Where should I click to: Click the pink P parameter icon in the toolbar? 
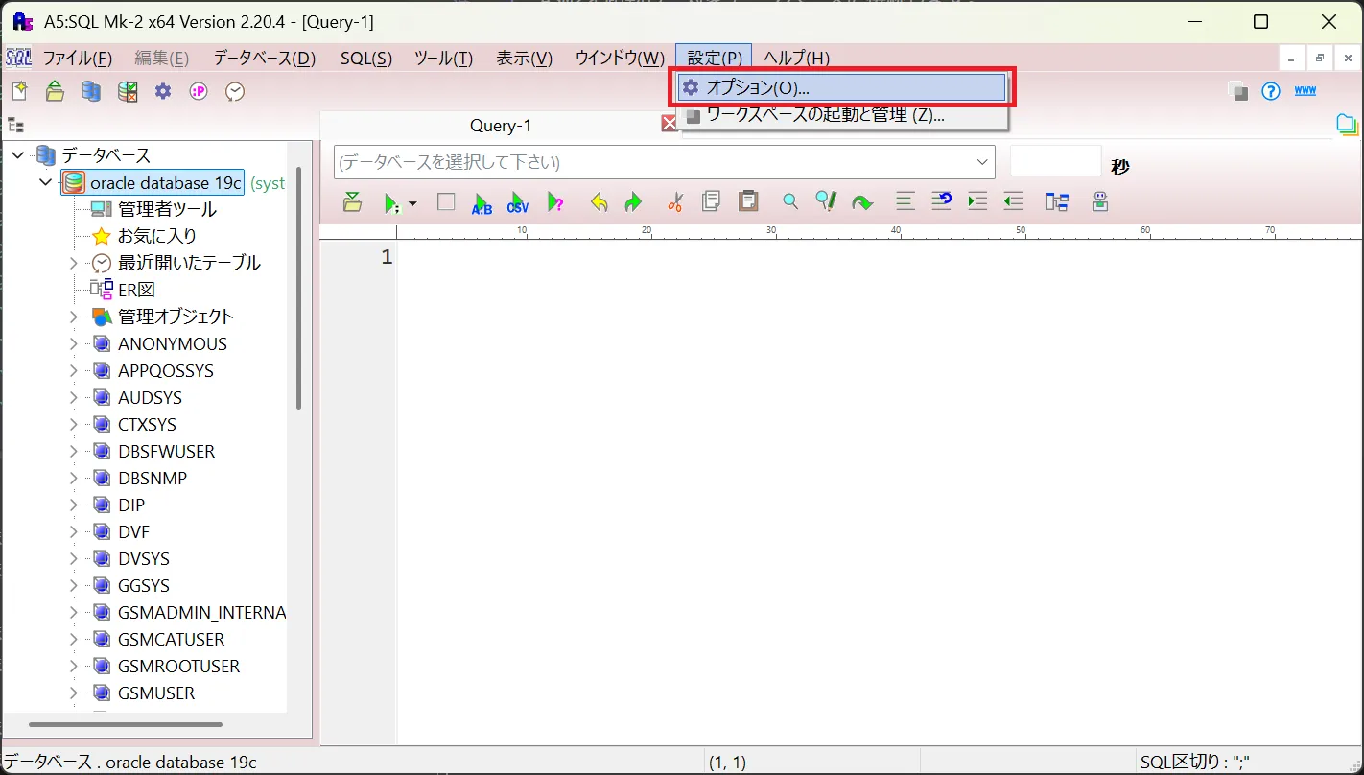(x=199, y=92)
